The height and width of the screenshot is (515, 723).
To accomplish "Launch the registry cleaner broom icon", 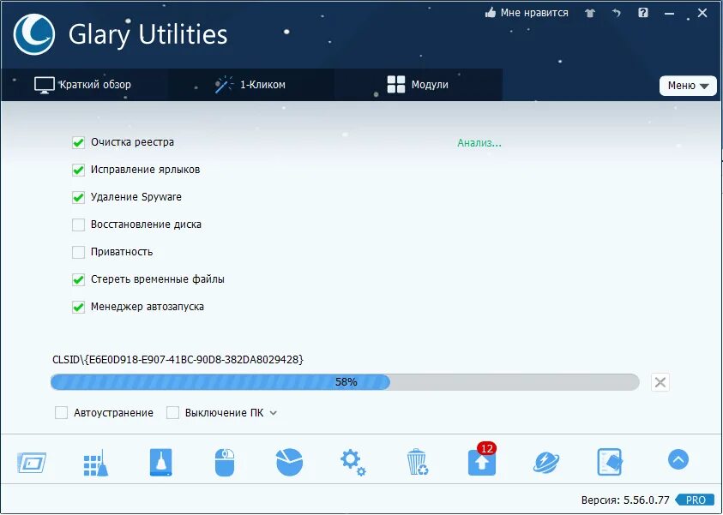I will coord(96,463).
